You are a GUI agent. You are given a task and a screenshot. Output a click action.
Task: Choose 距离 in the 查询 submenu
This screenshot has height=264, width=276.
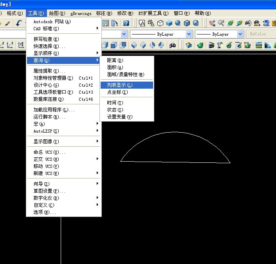tap(127, 60)
